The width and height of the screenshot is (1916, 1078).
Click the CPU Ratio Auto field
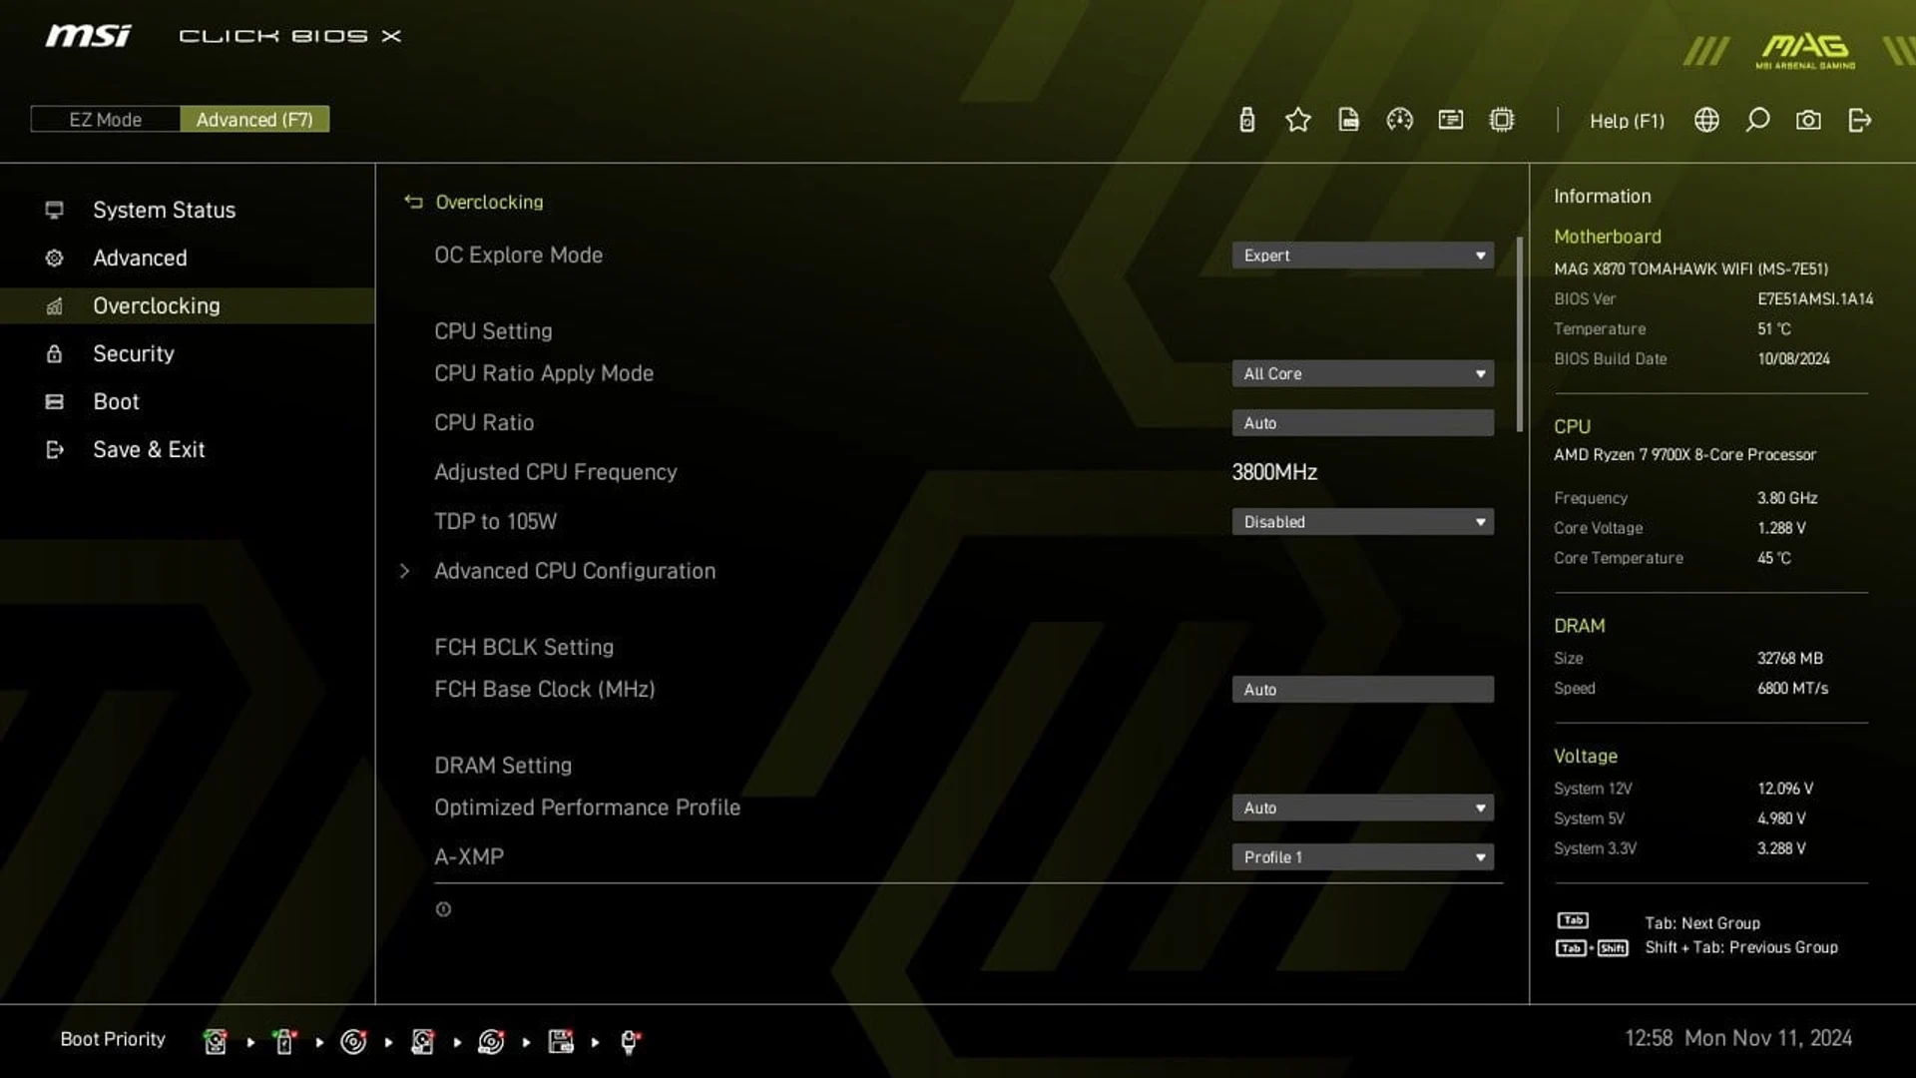pyautogui.click(x=1362, y=423)
